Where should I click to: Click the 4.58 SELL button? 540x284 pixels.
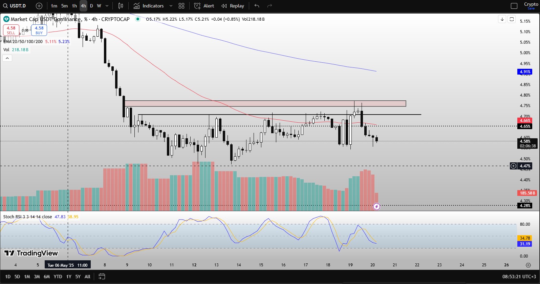point(11,30)
